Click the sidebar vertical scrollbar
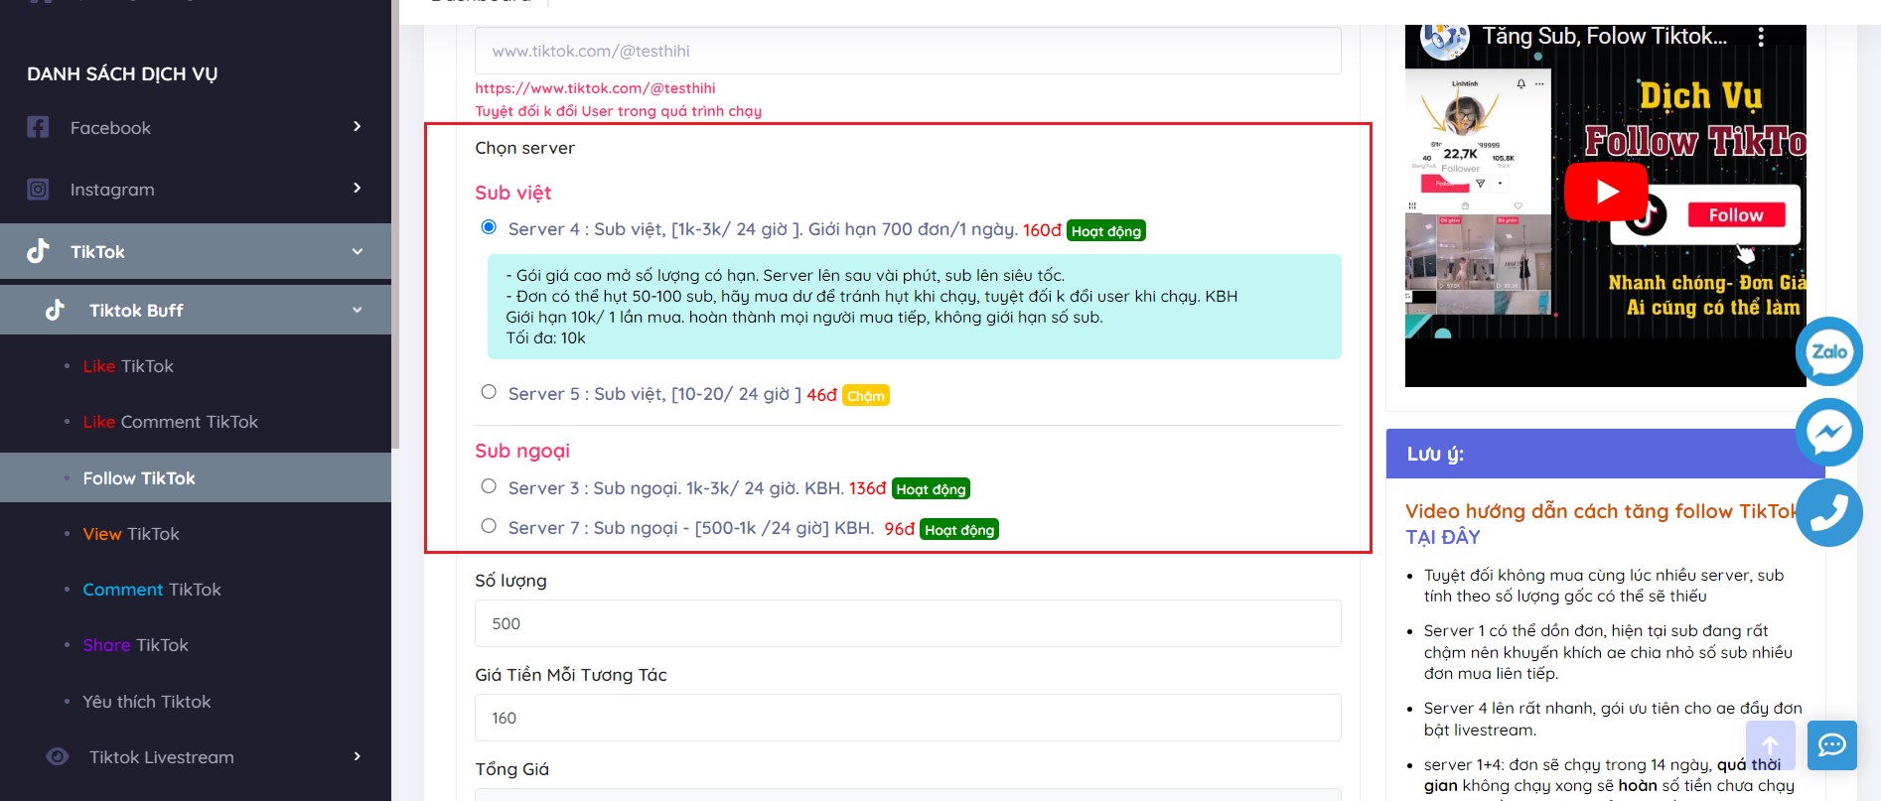The width and height of the screenshot is (1881, 801). (395, 224)
